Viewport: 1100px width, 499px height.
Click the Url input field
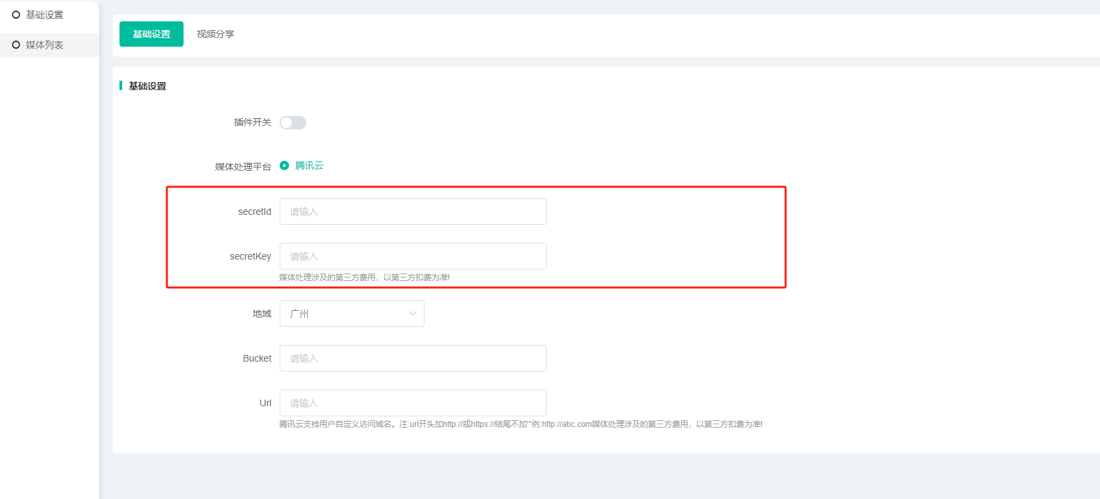[413, 403]
